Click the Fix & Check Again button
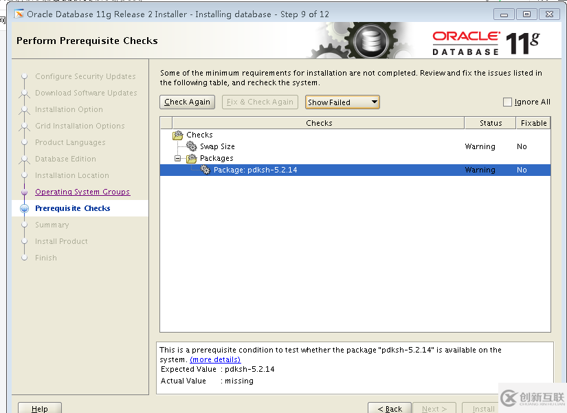Image resolution: width=567 pixels, height=413 pixels. 260,102
